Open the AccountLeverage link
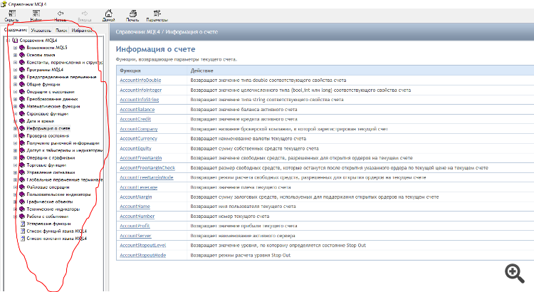Screen dimensions: 534x292 (139, 187)
